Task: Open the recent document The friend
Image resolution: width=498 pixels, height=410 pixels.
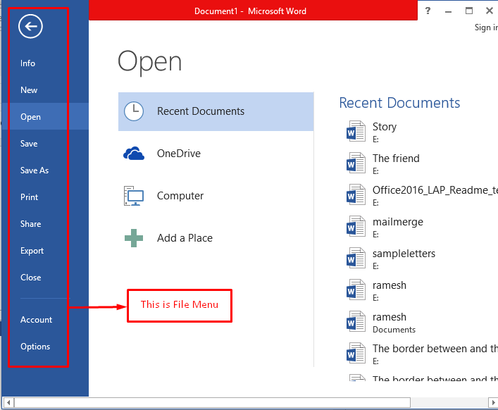Action: click(396, 159)
